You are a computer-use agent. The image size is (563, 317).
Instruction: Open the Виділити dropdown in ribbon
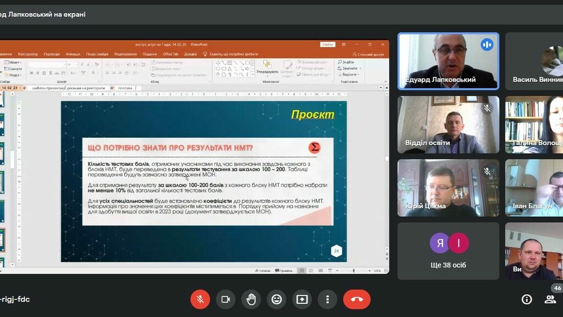(x=349, y=74)
